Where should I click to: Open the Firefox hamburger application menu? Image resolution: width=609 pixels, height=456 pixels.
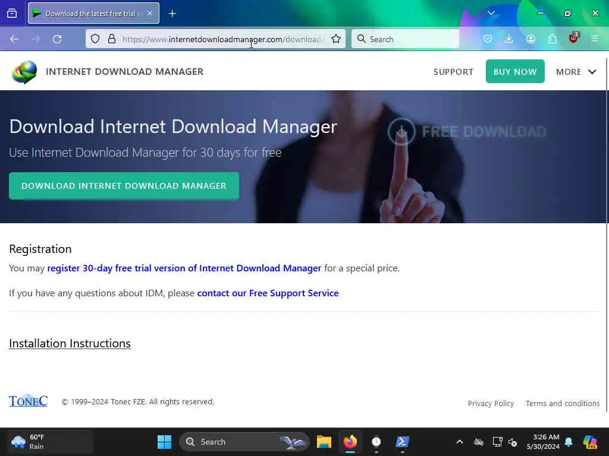click(595, 39)
